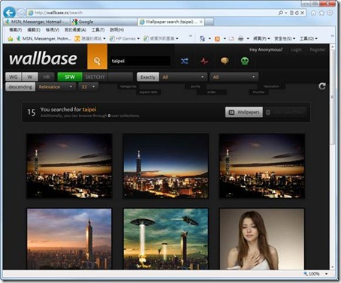Viewport: 341px width, 283px height.
Task: Toggle the SKETCHY purity filter
Action: click(x=95, y=77)
